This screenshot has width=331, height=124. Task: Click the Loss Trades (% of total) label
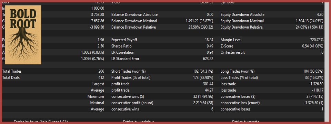coord(239,77)
